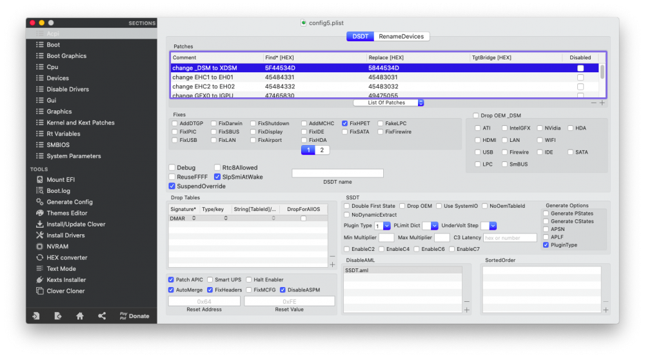This screenshot has width=645, height=358.
Task: Click the Reset Address field
Action: click(x=204, y=301)
